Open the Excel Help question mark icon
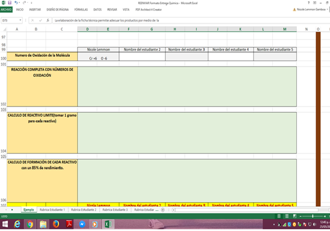330x231 pixels. pyautogui.click(x=309, y=3)
